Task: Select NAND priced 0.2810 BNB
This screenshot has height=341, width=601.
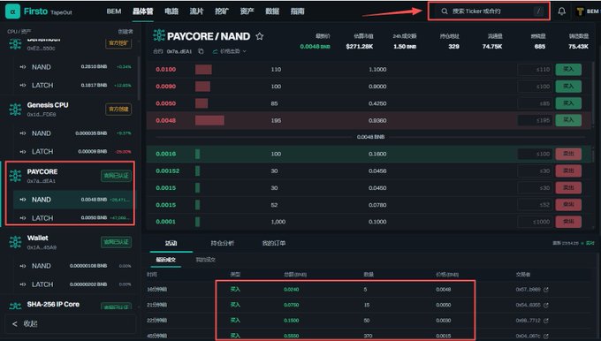Action: pyautogui.click(x=75, y=67)
